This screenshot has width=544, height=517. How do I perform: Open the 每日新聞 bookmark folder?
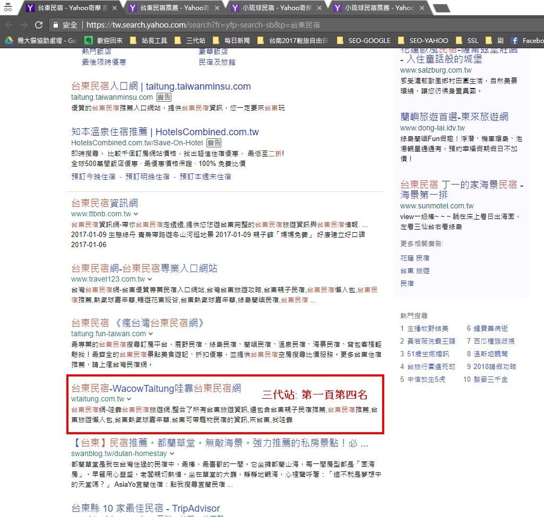[231, 40]
